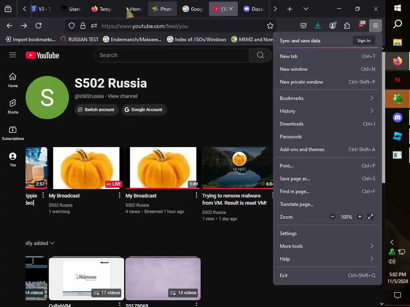Choose Print from the menu
The width and height of the screenshot is (410, 307).
(x=328, y=166)
